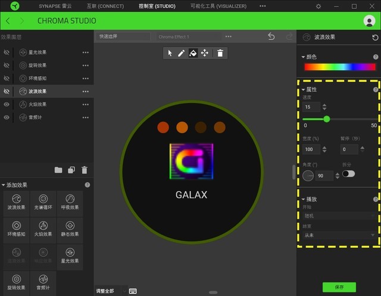Switch to SYNAPSE 雷云 tab
Screen dimensions: 381x296
click(x=55, y=6)
